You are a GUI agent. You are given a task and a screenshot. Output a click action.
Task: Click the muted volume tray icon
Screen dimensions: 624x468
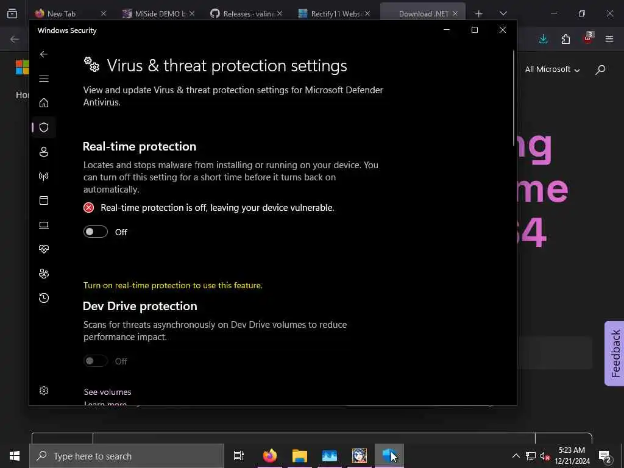coord(545,456)
